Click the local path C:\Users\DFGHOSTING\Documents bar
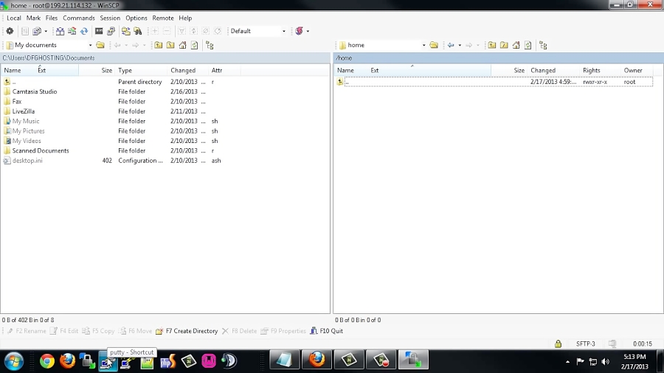This screenshot has height=373, width=664. [165, 58]
